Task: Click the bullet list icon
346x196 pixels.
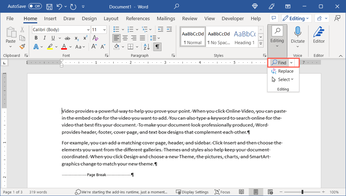Action: click(116, 30)
